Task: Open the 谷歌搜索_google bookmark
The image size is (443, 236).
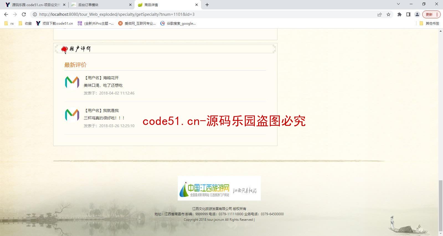Action: coord(178,24)
